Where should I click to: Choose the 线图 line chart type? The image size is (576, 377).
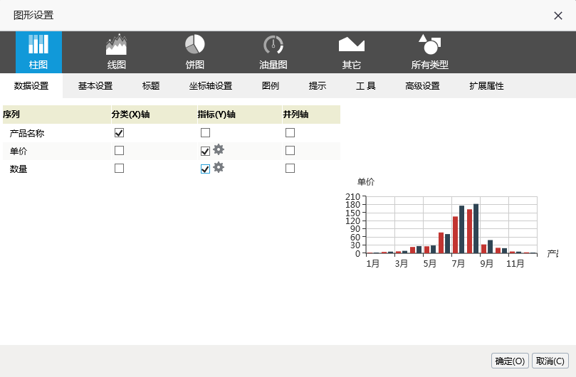click(117, 52)
